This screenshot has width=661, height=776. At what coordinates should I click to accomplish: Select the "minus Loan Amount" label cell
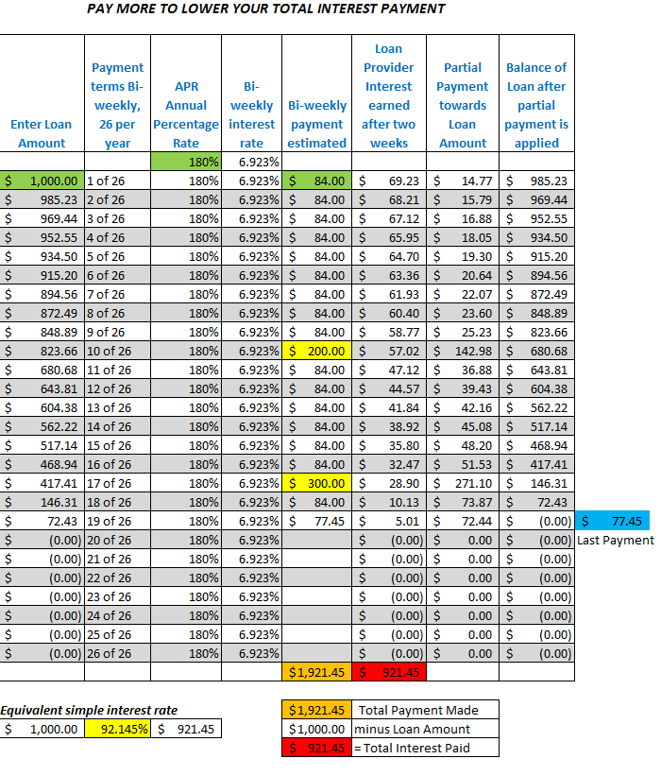click(x=424, y=729)
